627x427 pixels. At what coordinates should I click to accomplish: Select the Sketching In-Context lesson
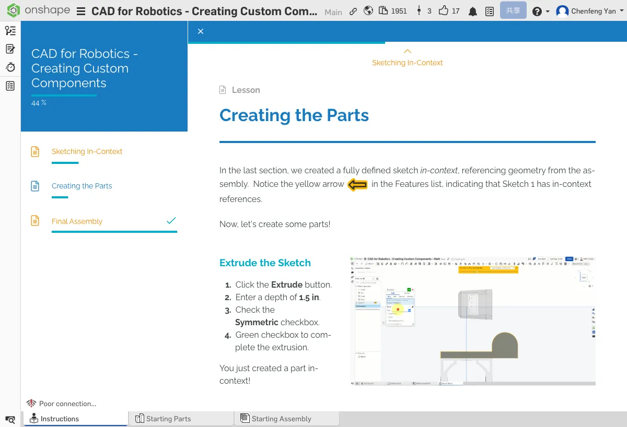pyautogui.click(x=87, y=151)
